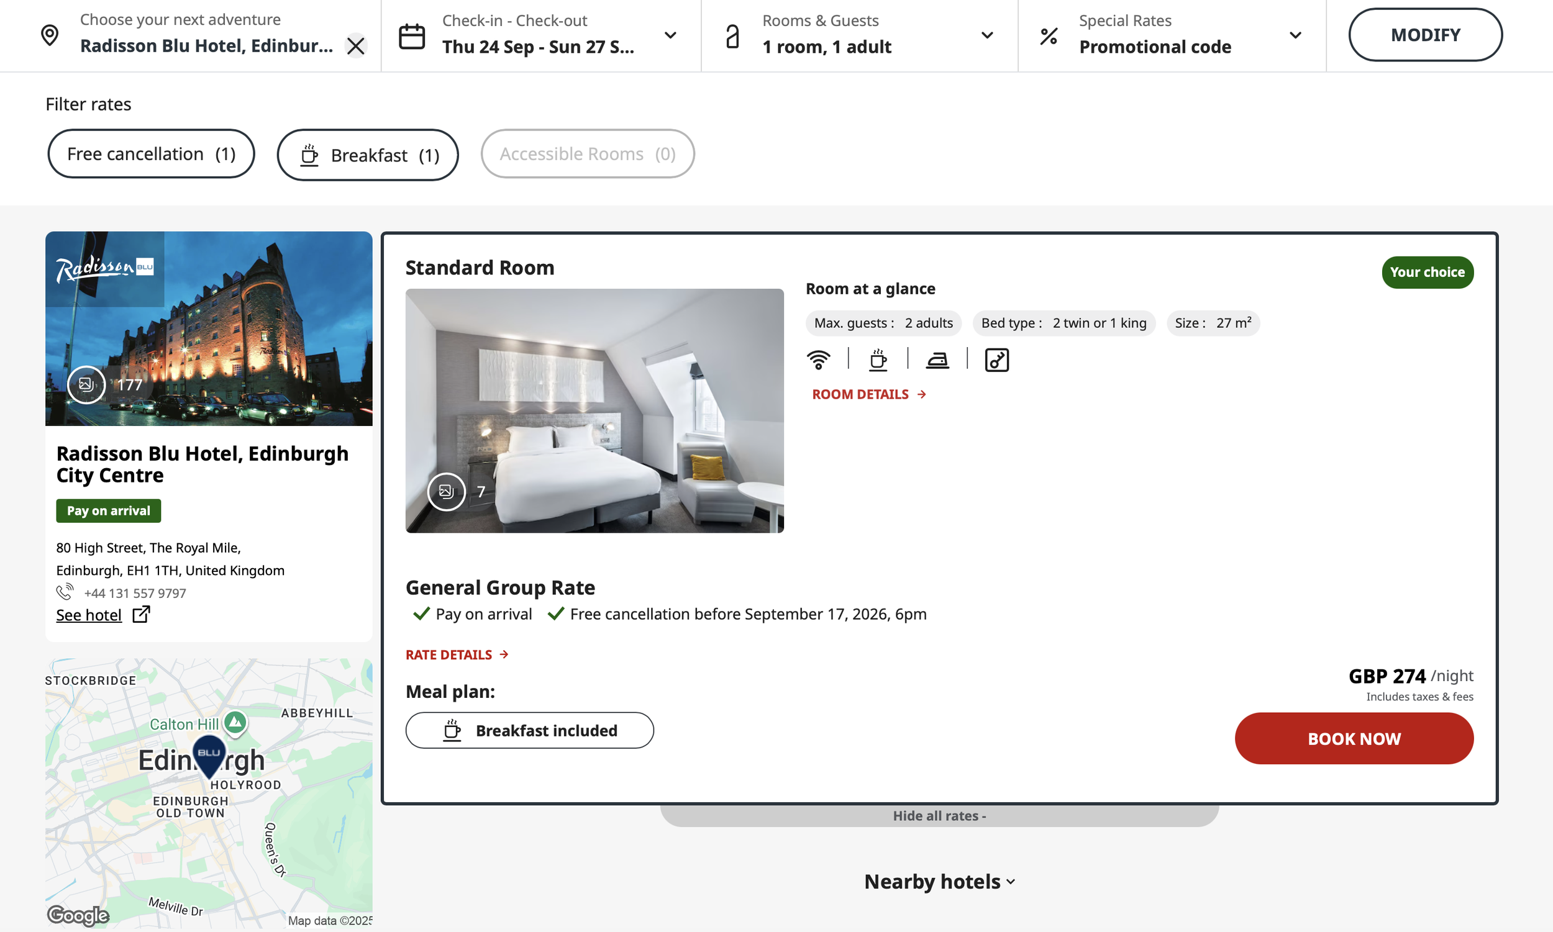Click the Wi-Fi amenity icon
The width and height of the screenshot is (1553, 932).
click(818, 360)
